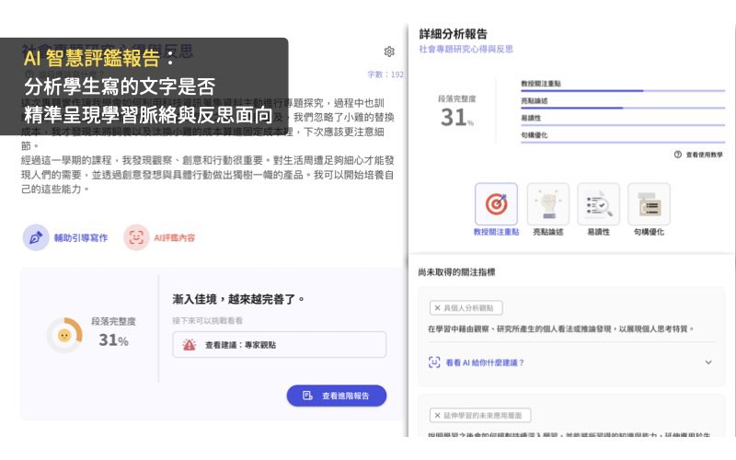Click the 延伸學習的未來應用層面 indicator tag

pyautogui.click(x=480, y=416)
